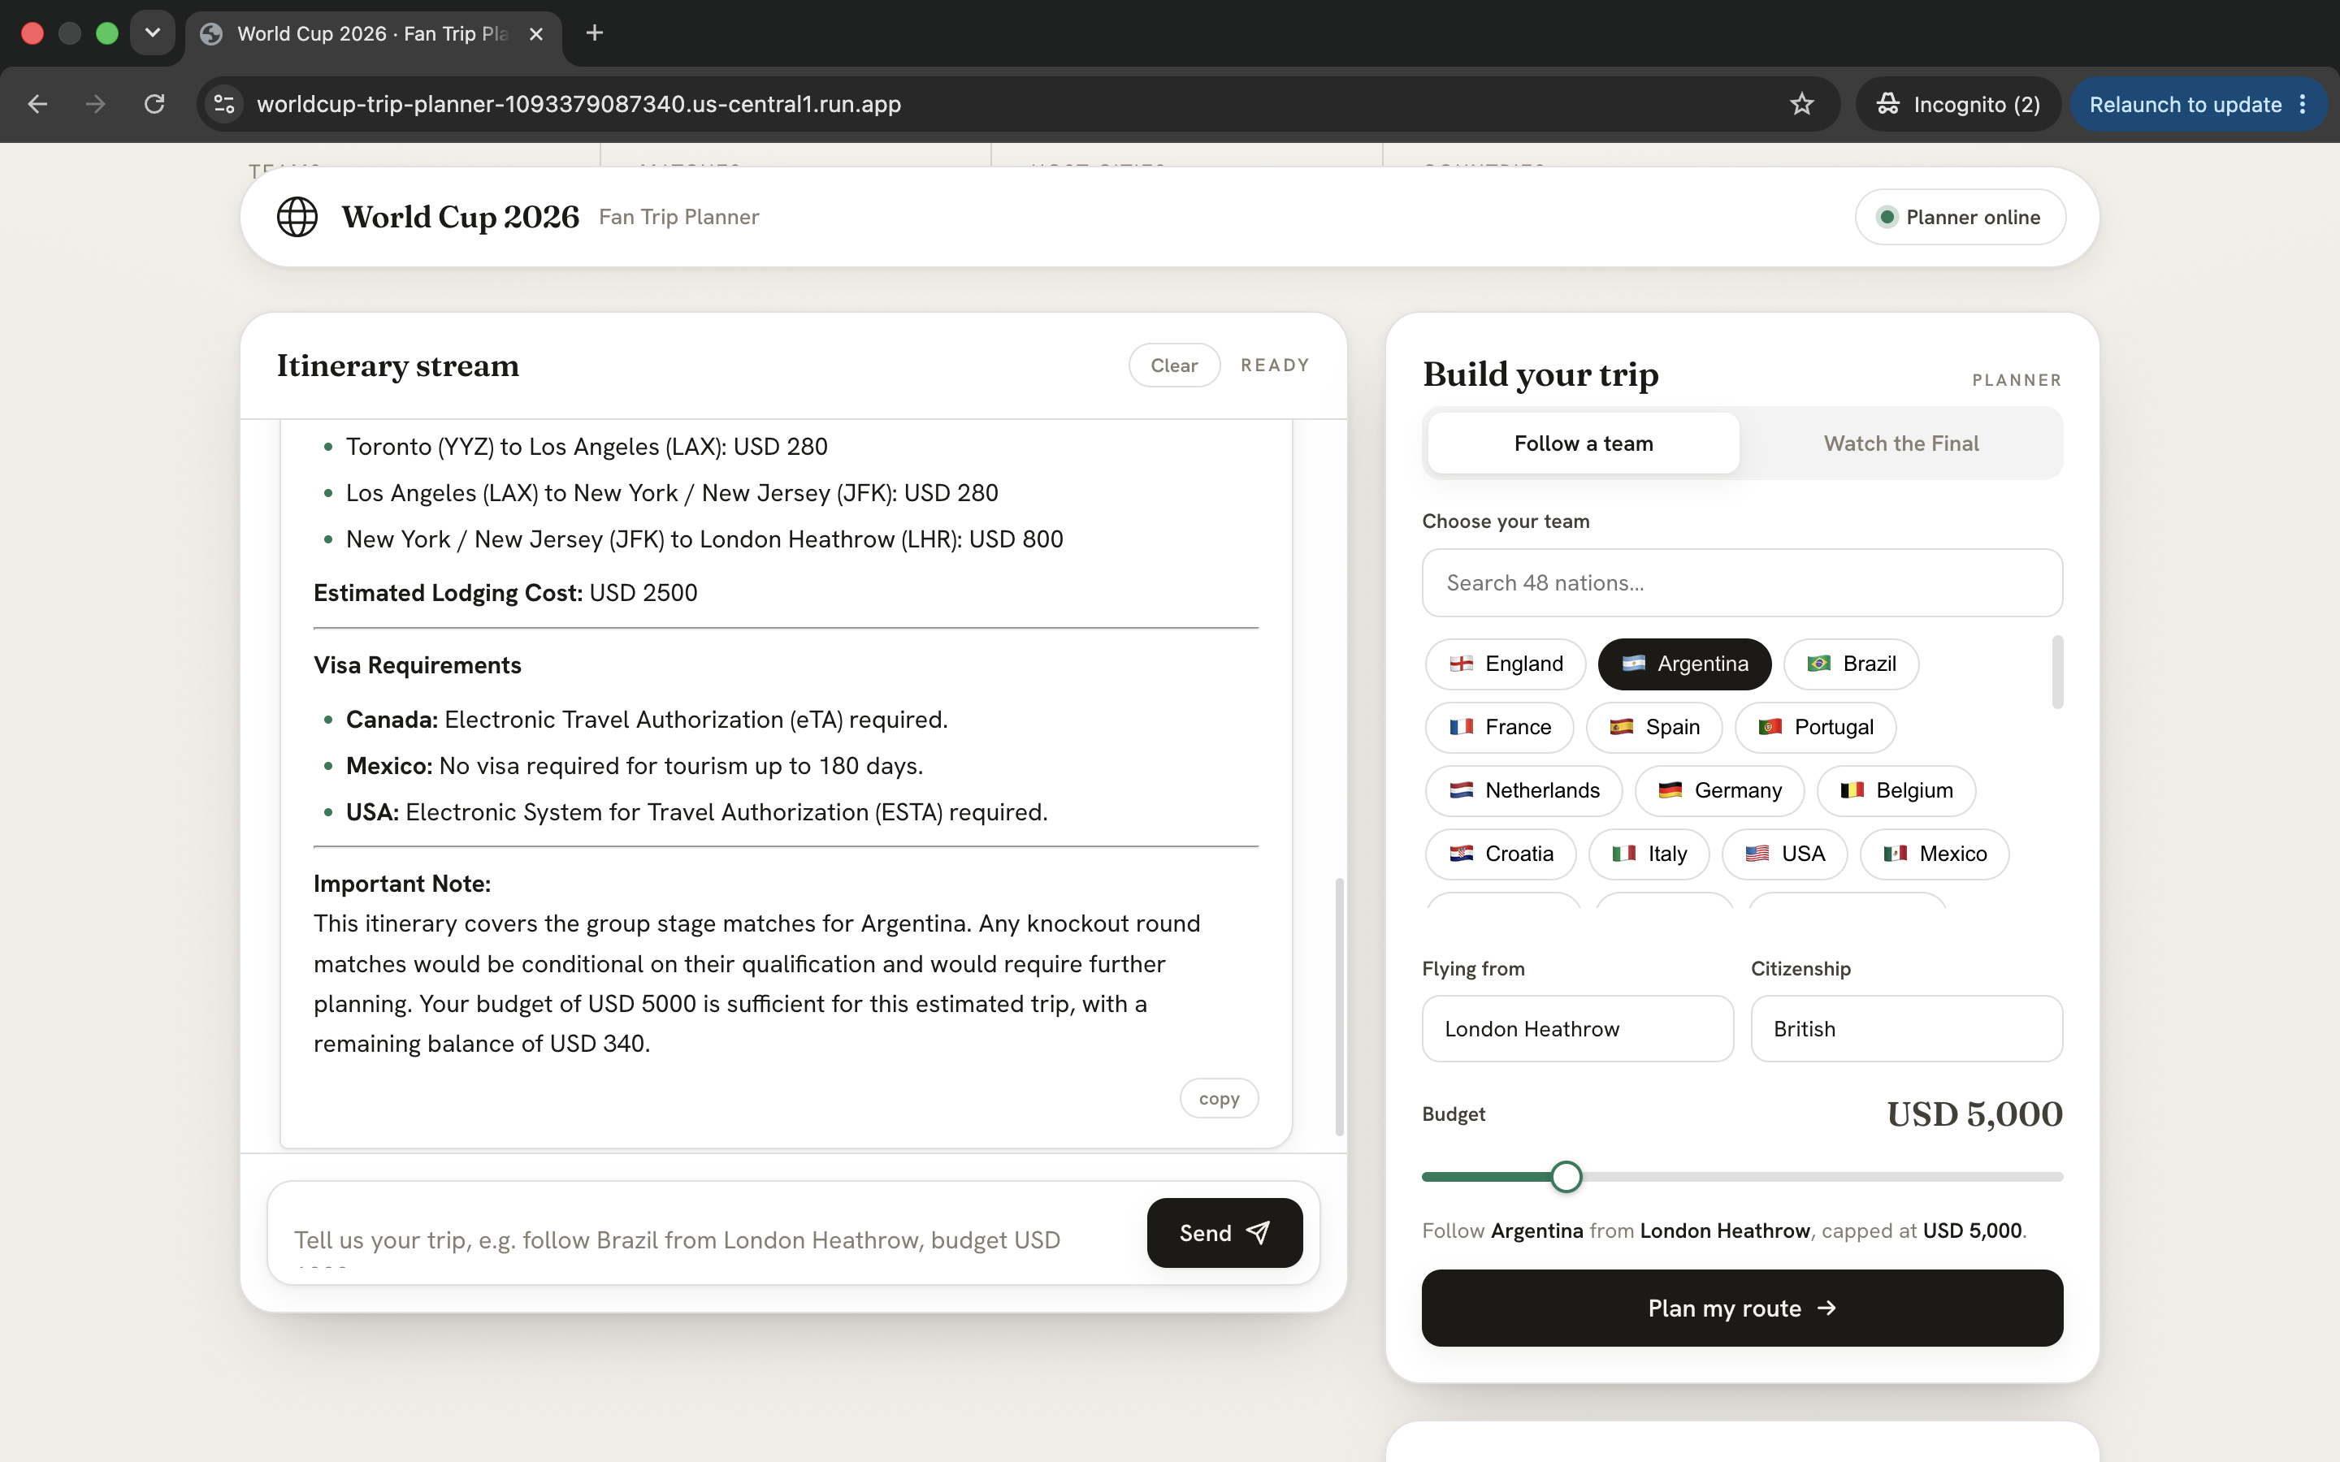Click the address bar URL

[x=578, y=103]
